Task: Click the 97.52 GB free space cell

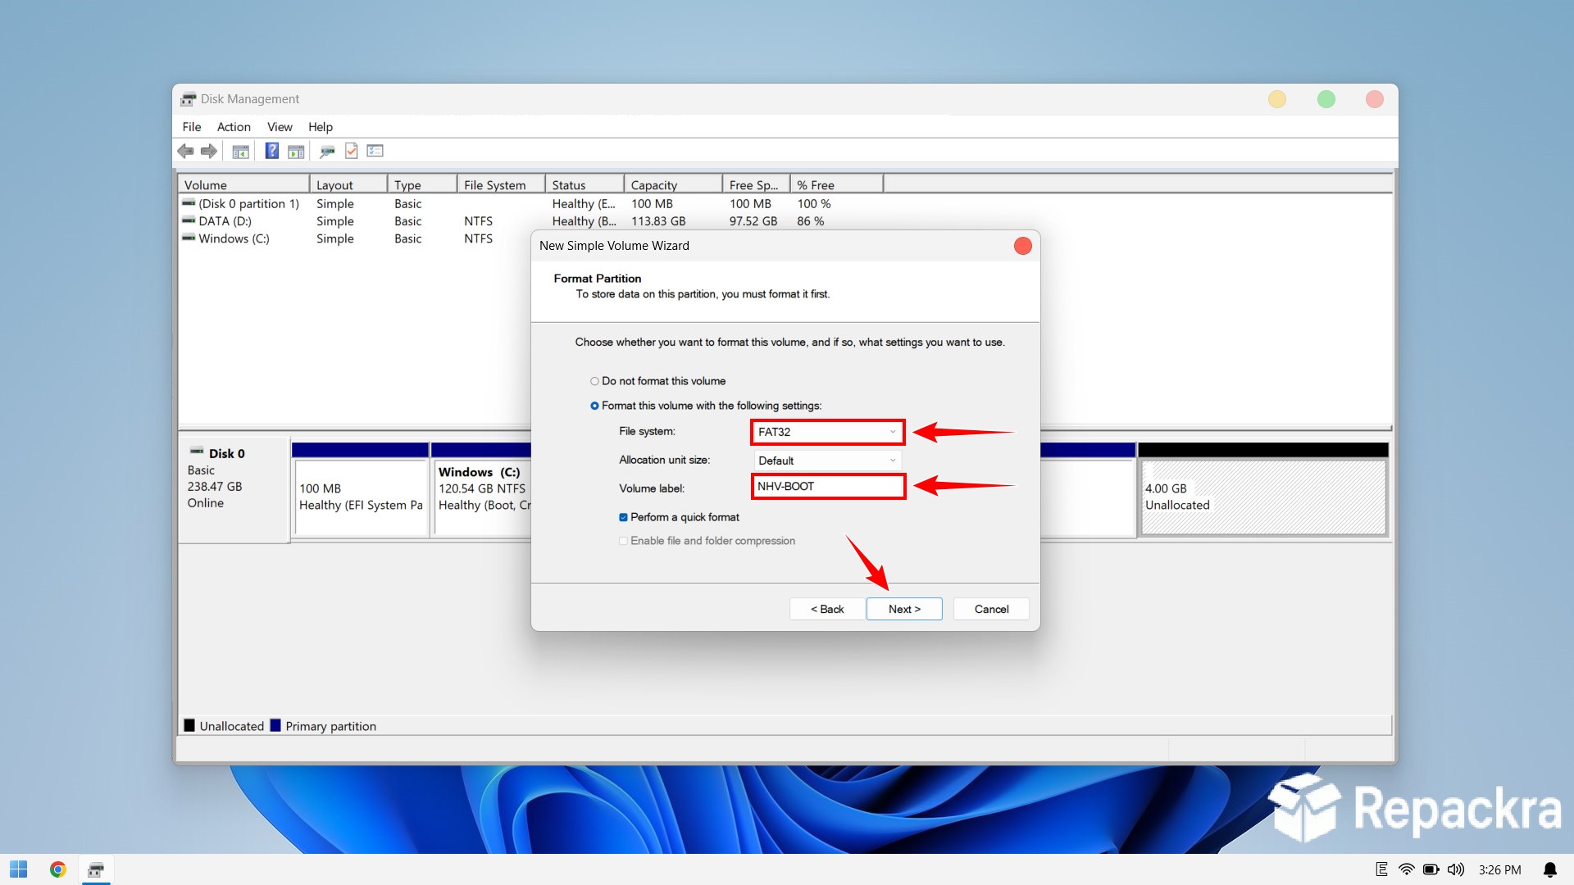Action: point(753,221)
